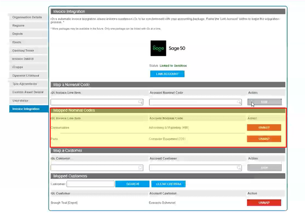Select User Roles in sidebar
Image resolution: width=305 pixels, height=217 pixels.
pos(29,101)
